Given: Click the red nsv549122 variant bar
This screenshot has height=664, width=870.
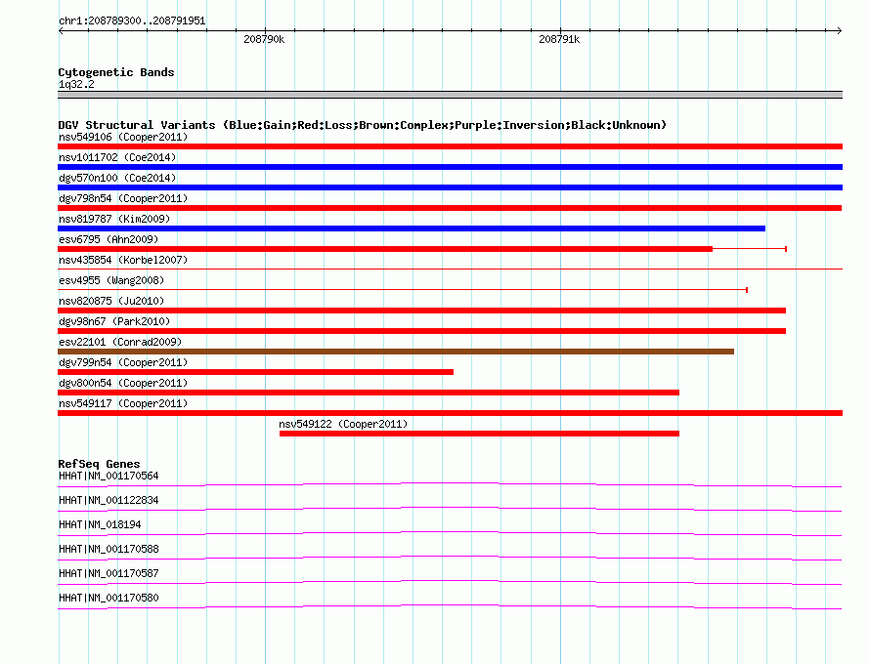Looking at the screenshot, I should point(479,434).
